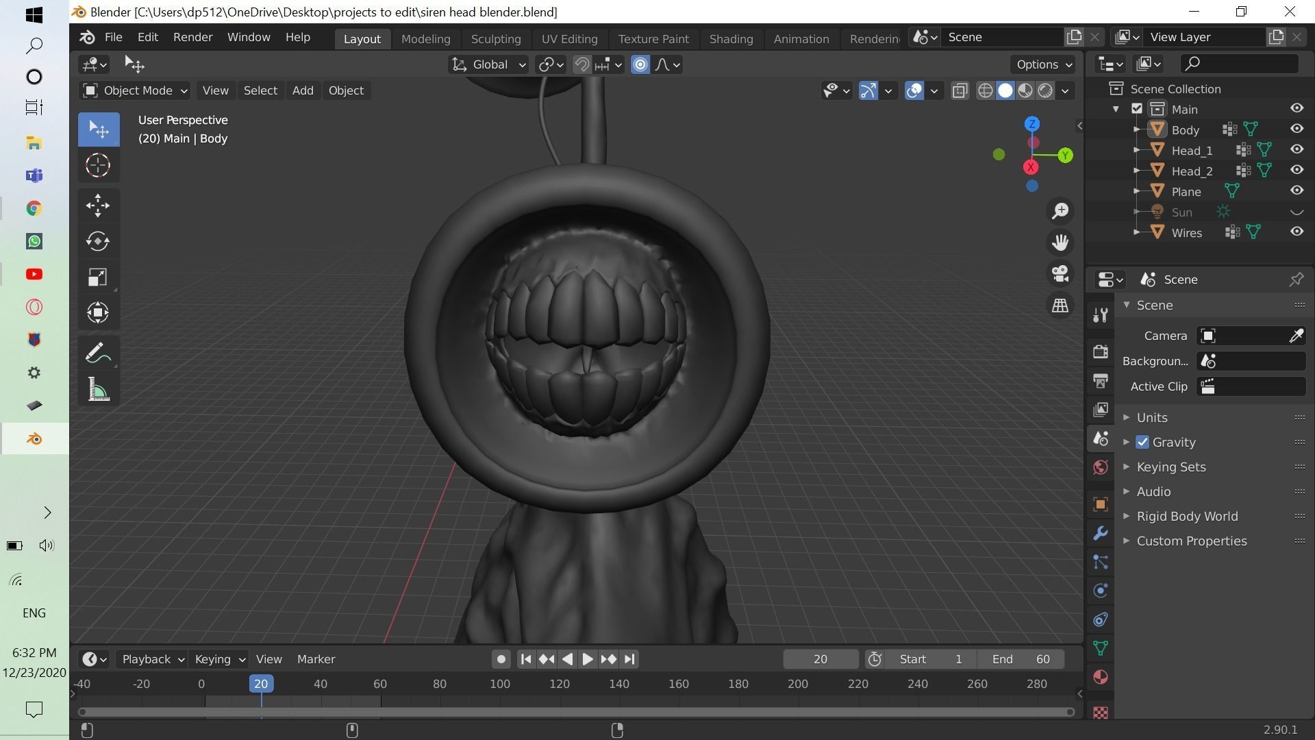This screenshot has height=740, width=1315.
Task: Select the Transform tool
Action: tap(98, 312)
